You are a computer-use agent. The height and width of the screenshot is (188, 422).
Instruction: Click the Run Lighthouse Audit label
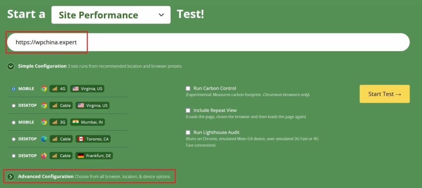tap(216, 132)
